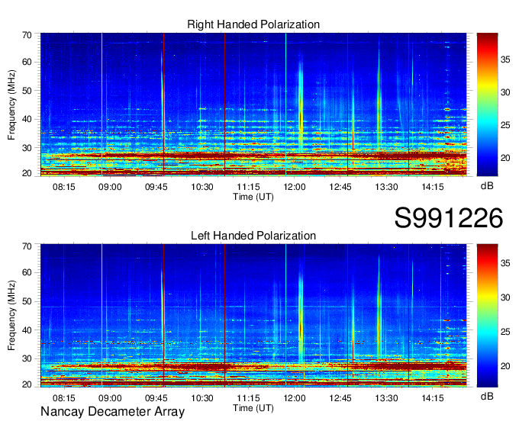The height and width of the screenshot is (421, 519).
Task: Click the 40 MHz tick on the lower plot
Action: [x=27, y=330]
